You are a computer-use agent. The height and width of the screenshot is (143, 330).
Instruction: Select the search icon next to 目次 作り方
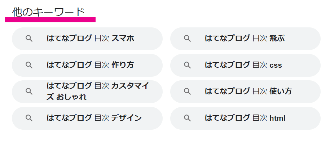[29, 65]
